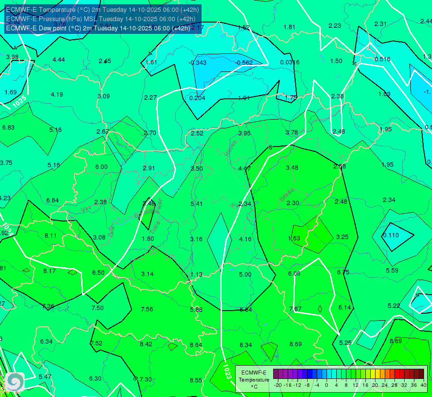This screenshot has width=432, height=397.
Task: Click the 1025 isobar label
Action: (x=19, y=101)
